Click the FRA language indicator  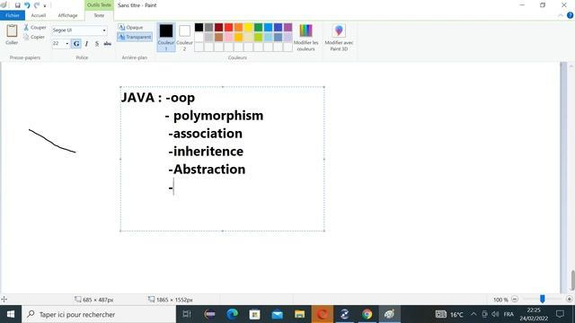(x=509, y=314)
